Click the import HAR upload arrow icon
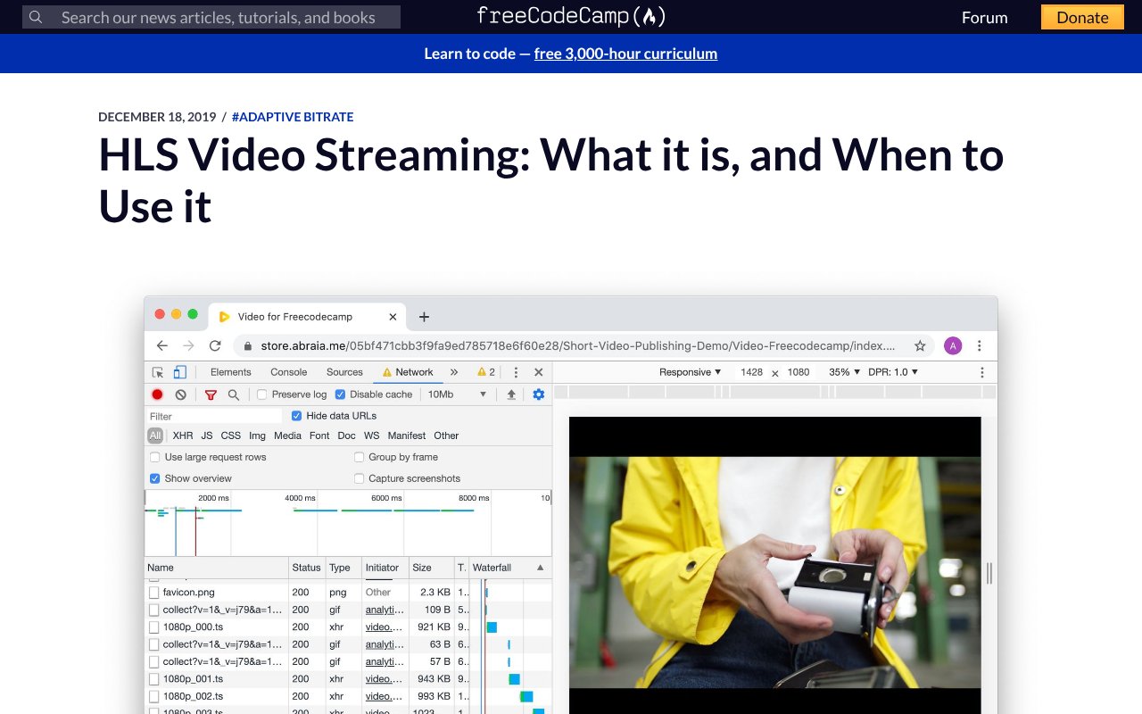The image size is (1142, 714). (x=511, y=394)
